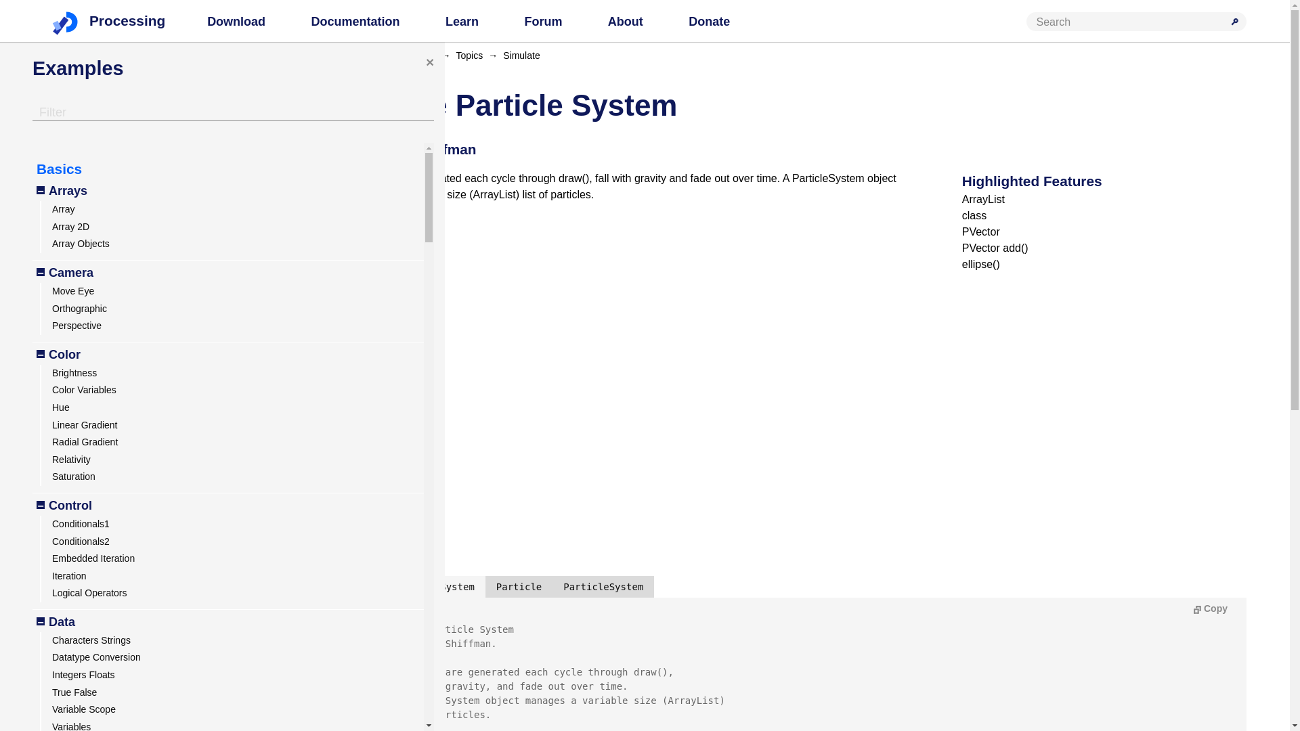Image resolution: width=1300 pixels, height=731 pixels.
Task: Collapse the Color category
Action: click(x=41, y=354)
